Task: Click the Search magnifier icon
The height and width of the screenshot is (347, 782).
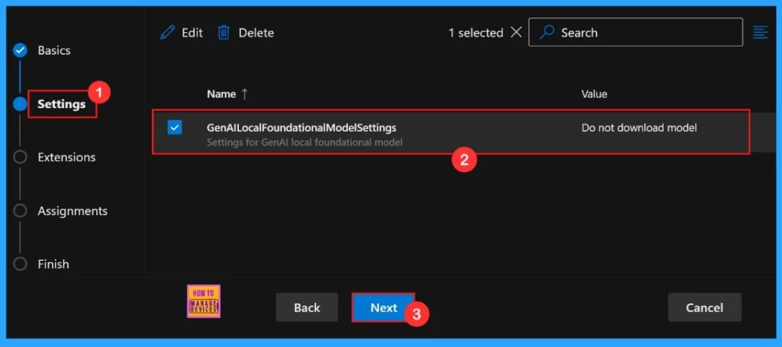Action: click(x=547, y=32)
